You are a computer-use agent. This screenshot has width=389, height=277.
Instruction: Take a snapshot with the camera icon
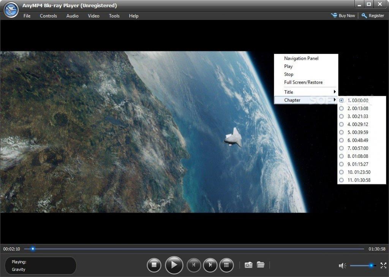click(248, 265)
